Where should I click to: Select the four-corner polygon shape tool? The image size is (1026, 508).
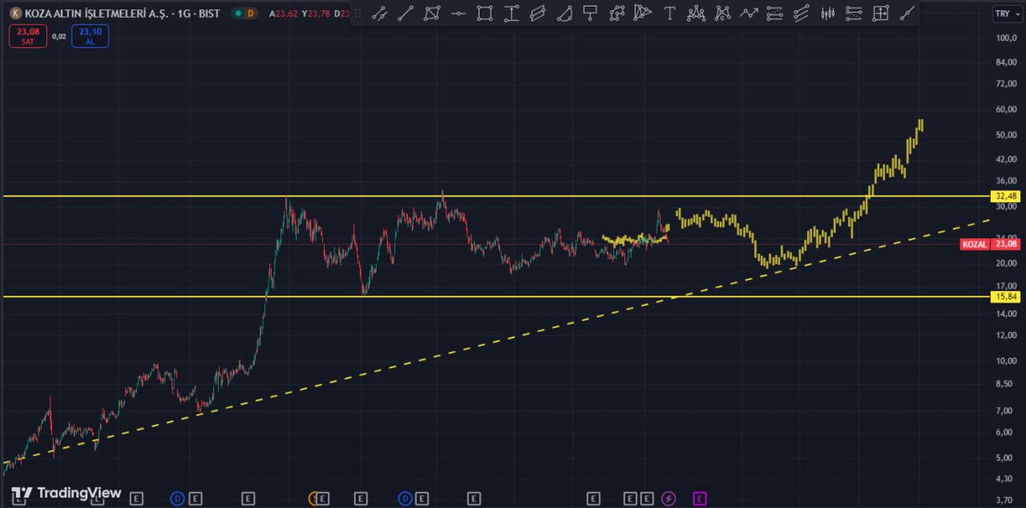(x=433, y=13)
